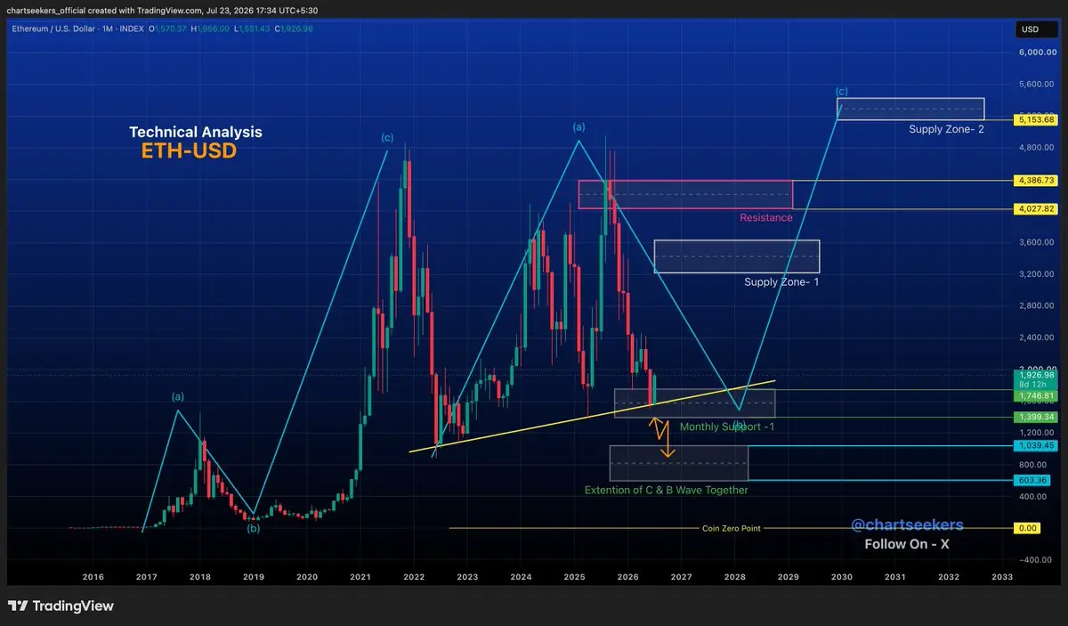Click the yellow 5,153.68 price tag
This screenshot has height=626, width=1068.
(x=1037, y=119)
